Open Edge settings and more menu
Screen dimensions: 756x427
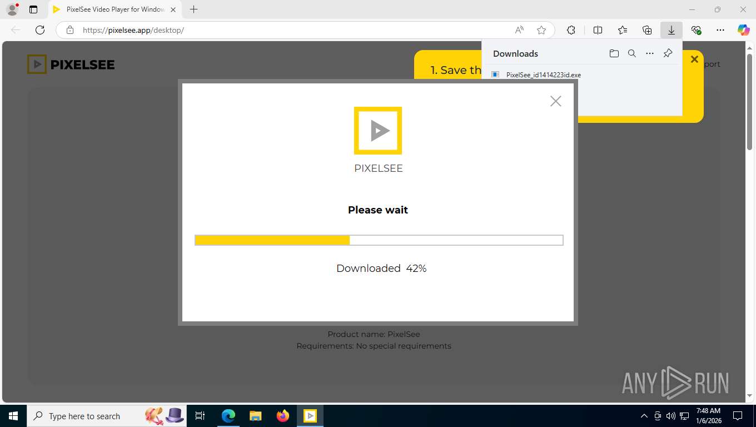[x=720, y=30]
